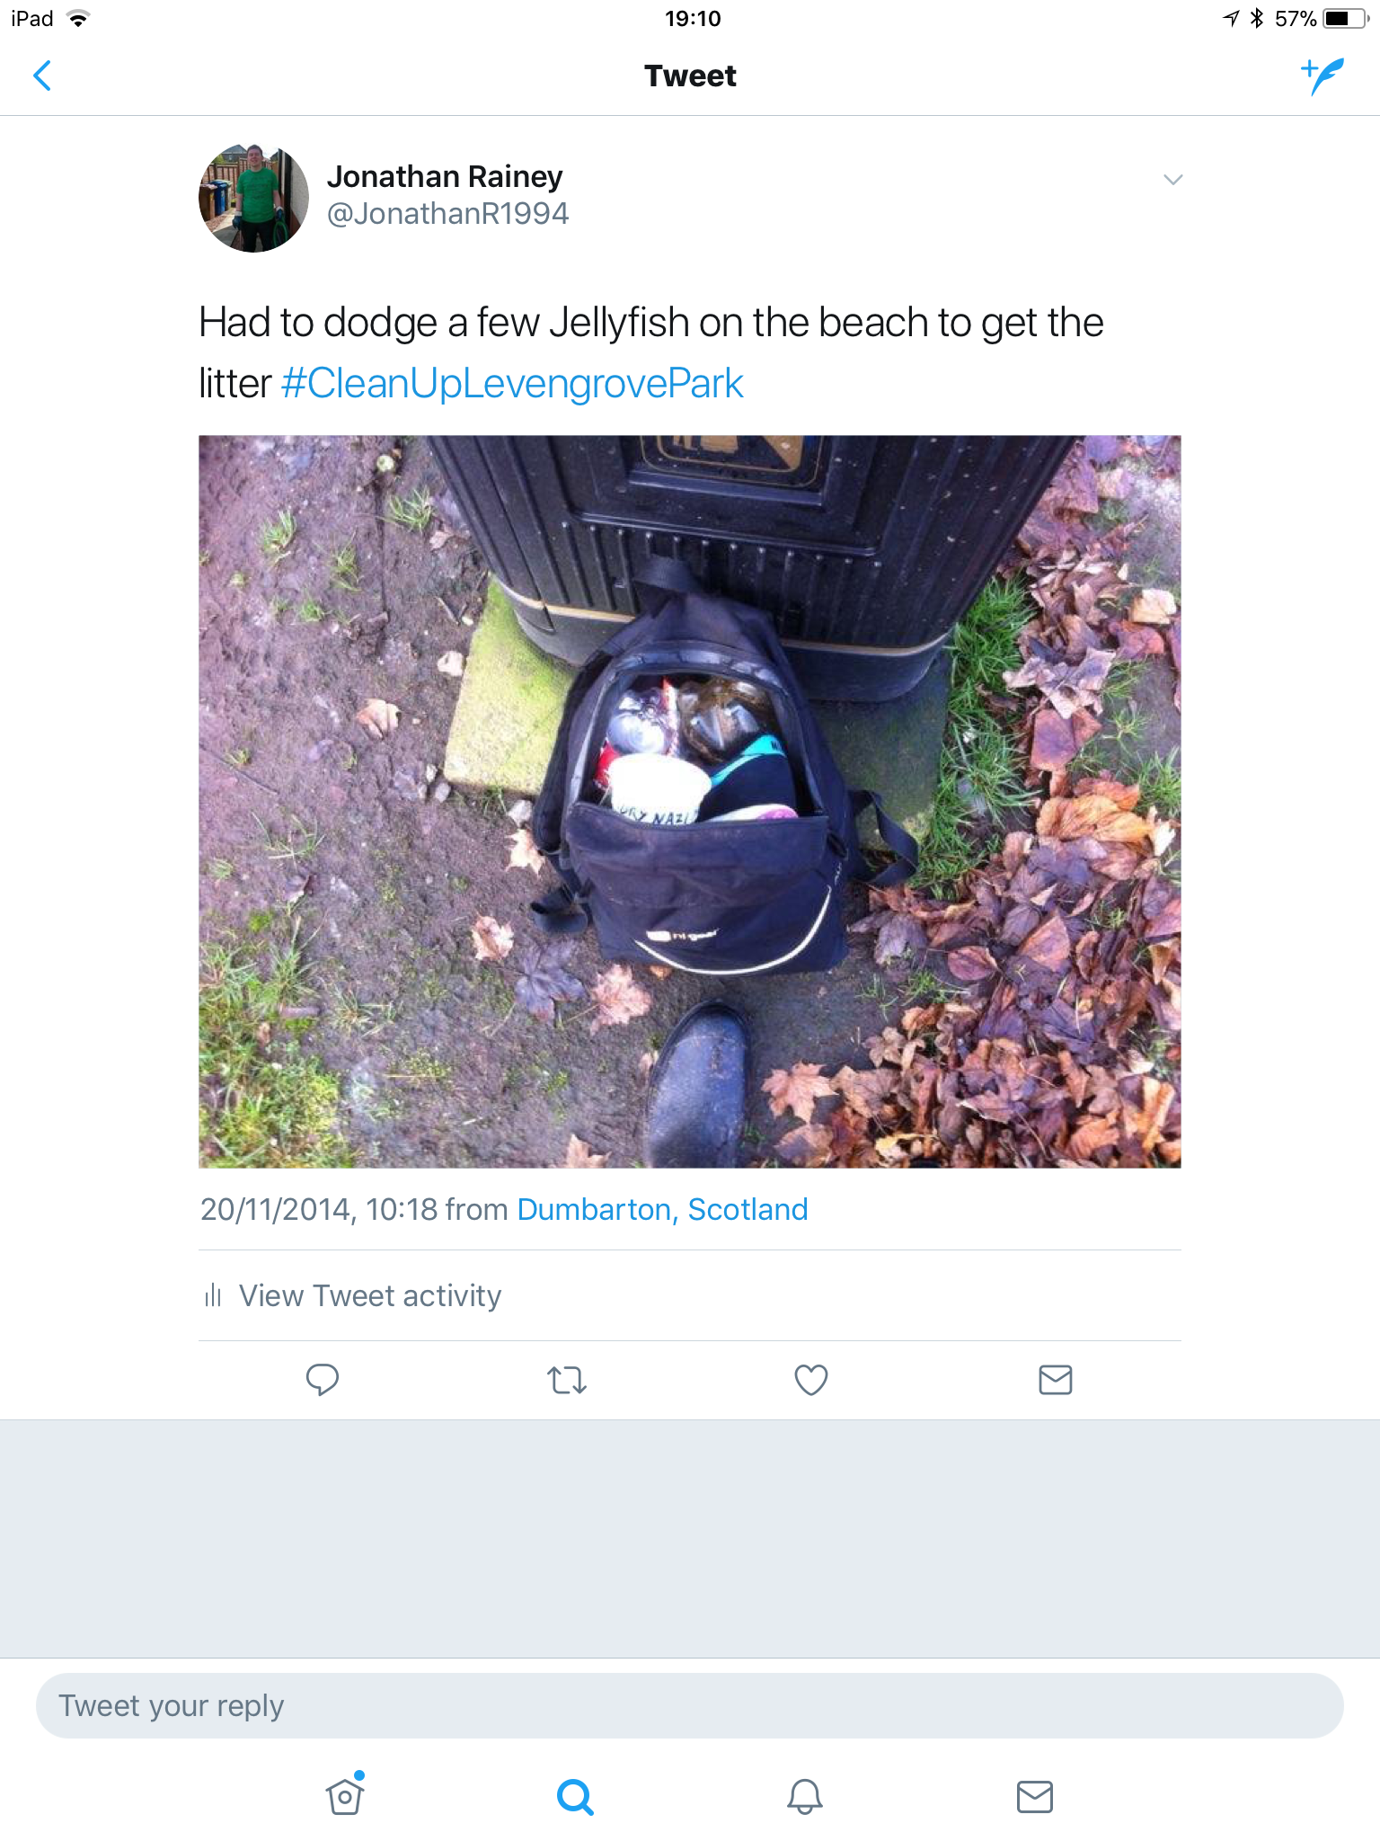Viewport: 1380px width, 1841px height.
Task: Open the @JonathanR1994 handle
Action: point(447,214)
